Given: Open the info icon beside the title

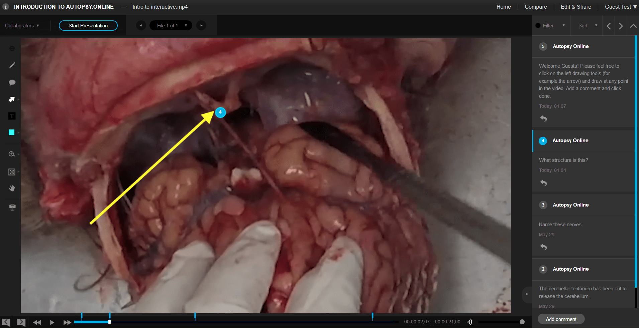Looking at the screenshot, I should coord(6,7).
